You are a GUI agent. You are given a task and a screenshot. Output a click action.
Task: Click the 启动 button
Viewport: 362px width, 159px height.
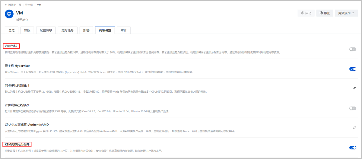pyautogui.click(x=306, y=13)
